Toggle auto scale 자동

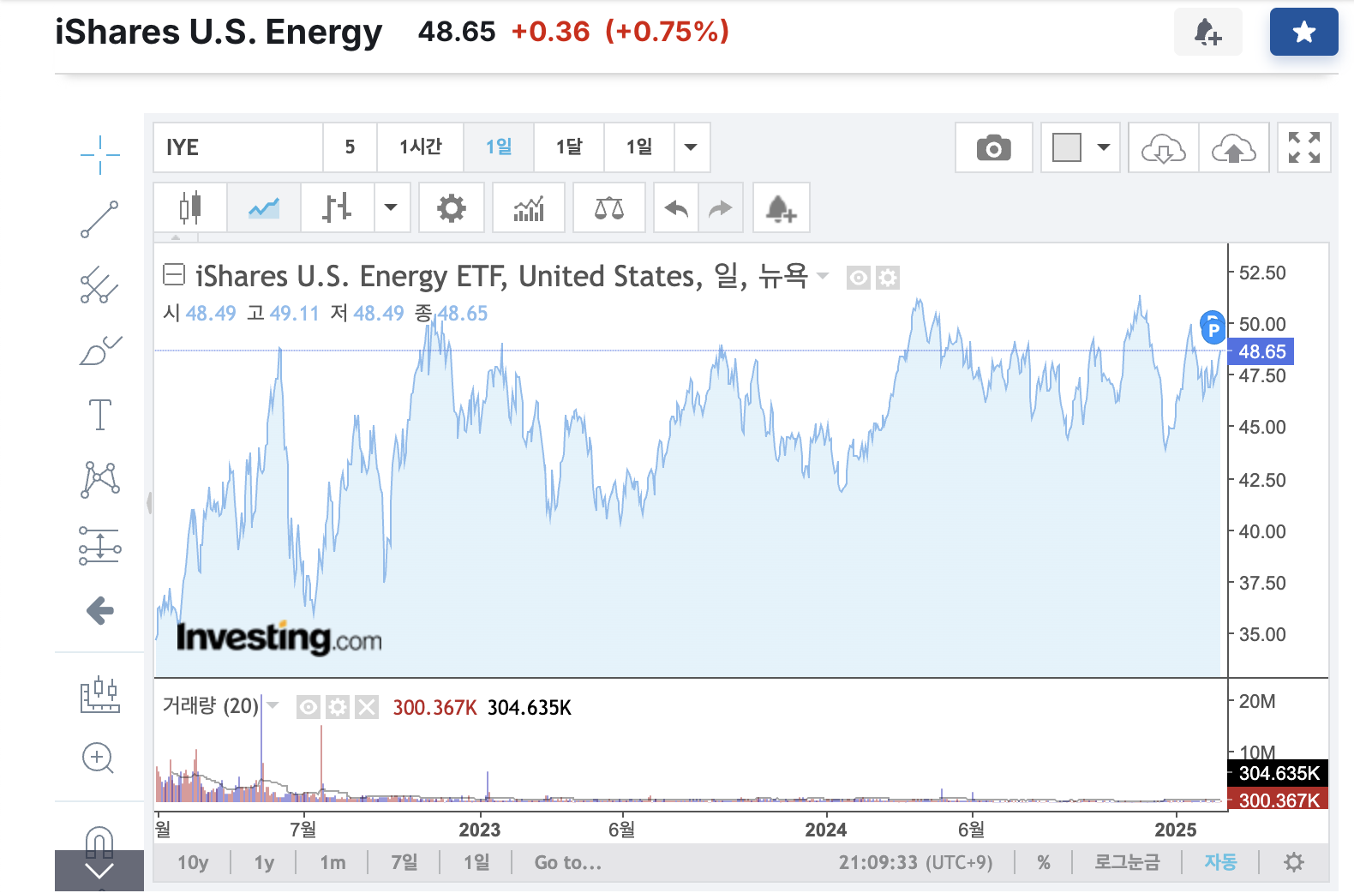(x=1220, y=862)
